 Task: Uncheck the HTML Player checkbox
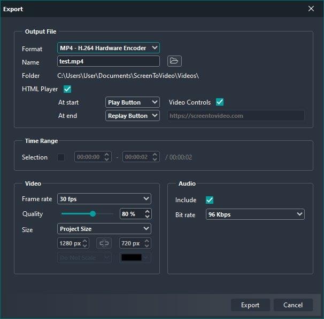tap(67, 89)
